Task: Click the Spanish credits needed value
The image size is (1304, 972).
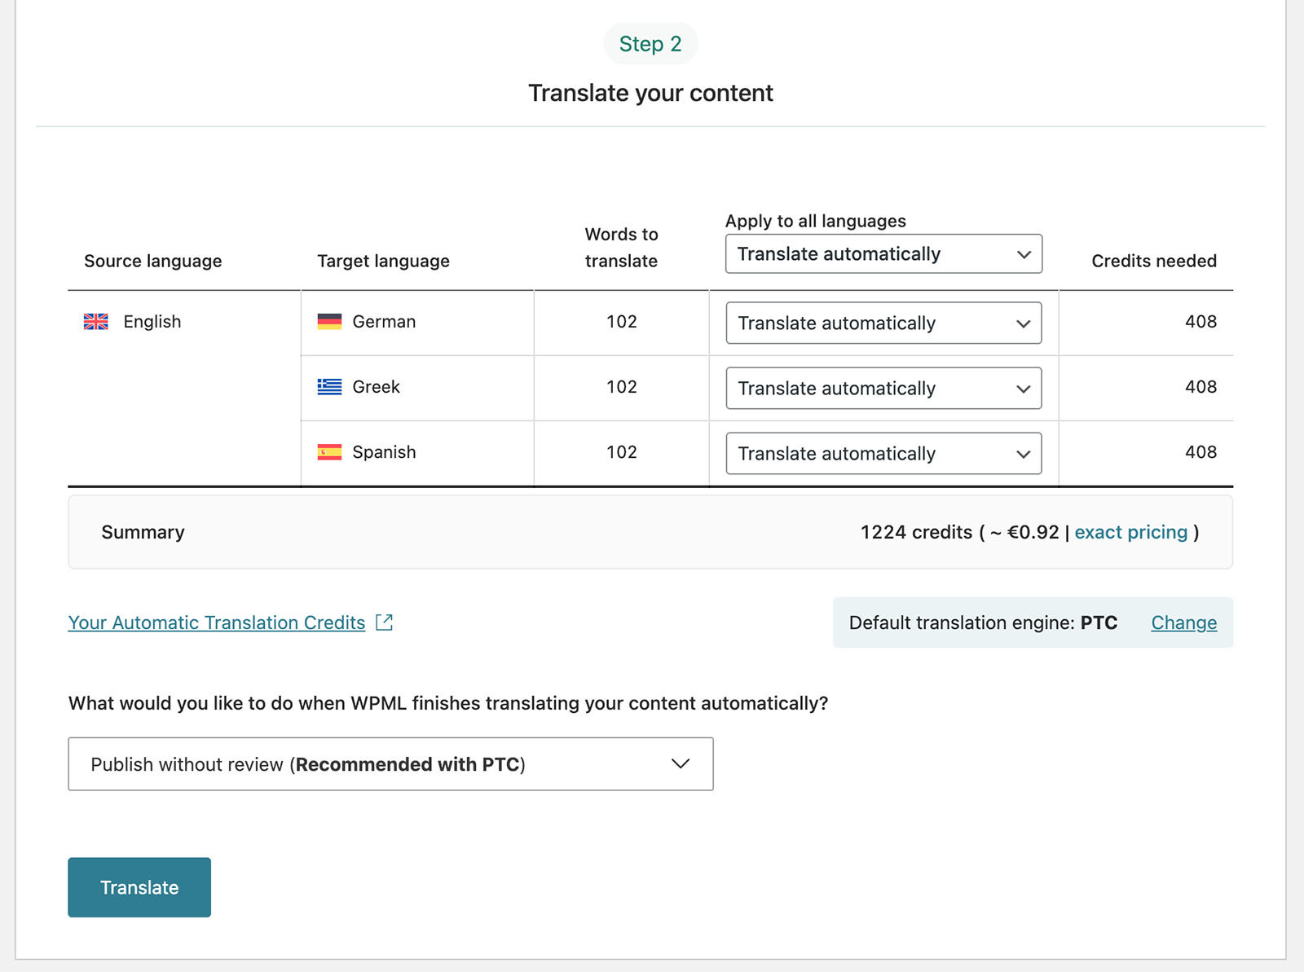Action: point(1200,452)
